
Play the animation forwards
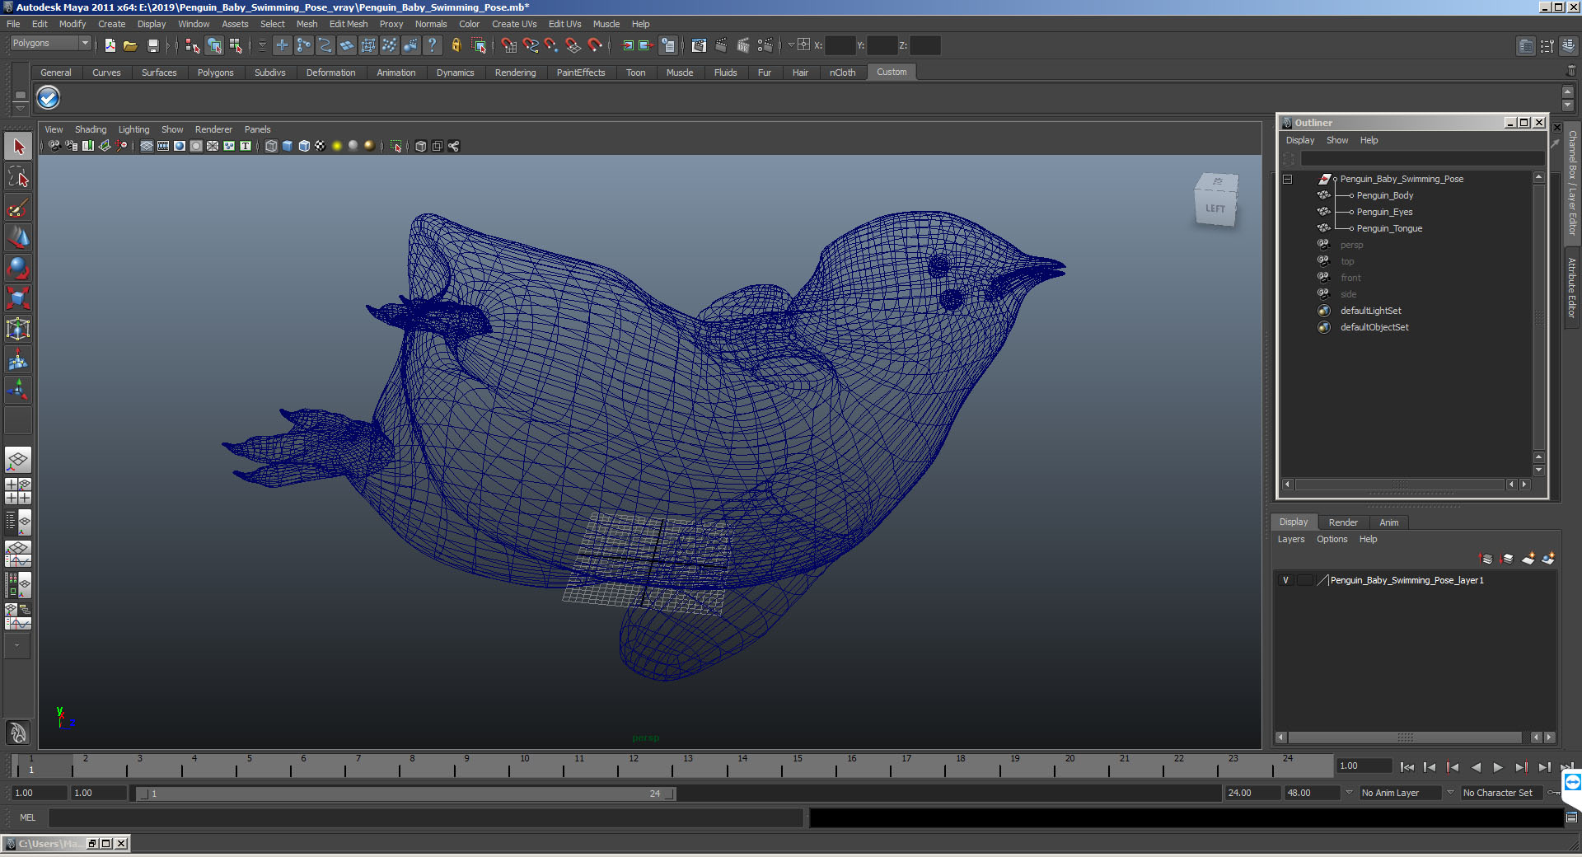click(1498, 766)
